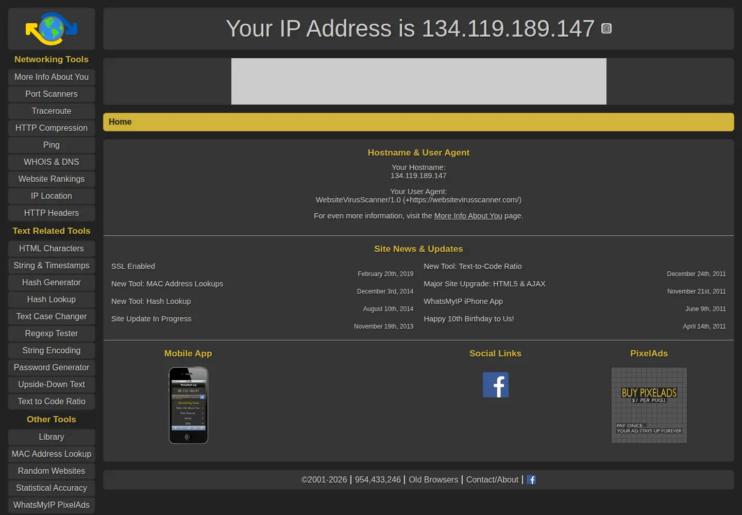742x515 pixels.
Task: Click the SSL Enabled news item
Action: tap(133, 266)
